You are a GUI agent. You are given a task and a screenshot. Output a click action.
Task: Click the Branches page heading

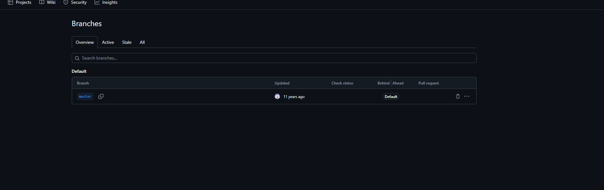pos(87,24)
